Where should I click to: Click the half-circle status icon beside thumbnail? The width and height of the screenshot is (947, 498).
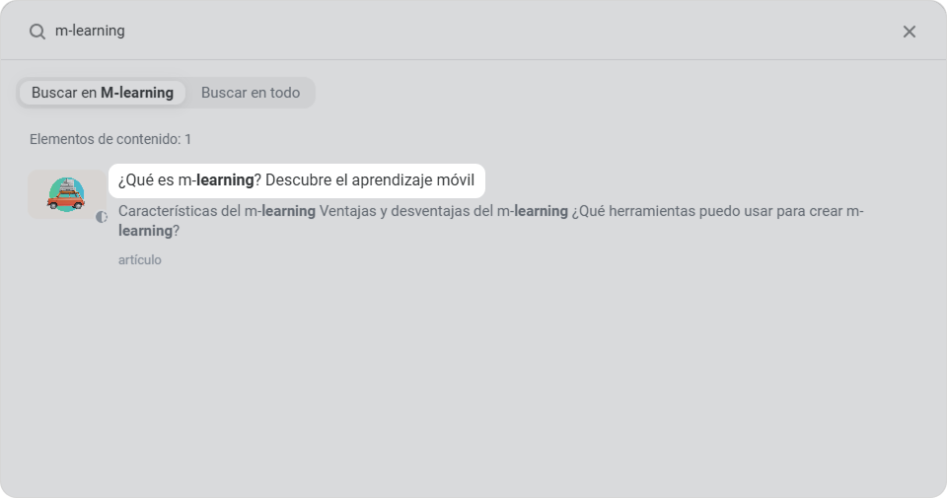(x=102, y=217)
